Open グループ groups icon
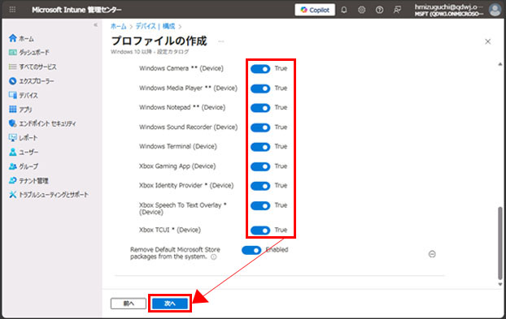Viewport: 506px width, 319px height. [x=12, y=166]
